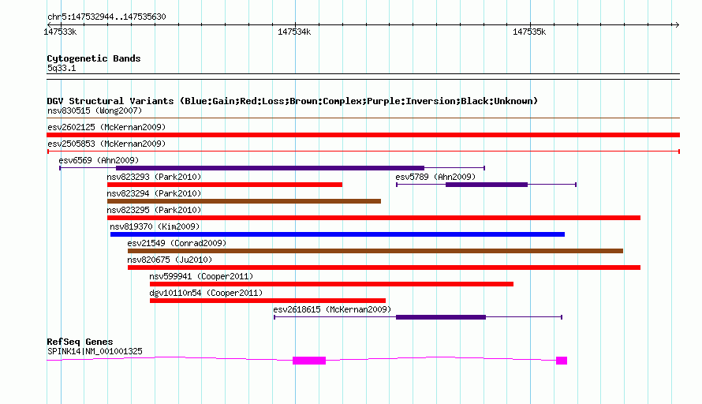702x404 pixels.
Task: Click the nsv820675 (Ju2010) red loss bar
Action: [x=384, y=267]
